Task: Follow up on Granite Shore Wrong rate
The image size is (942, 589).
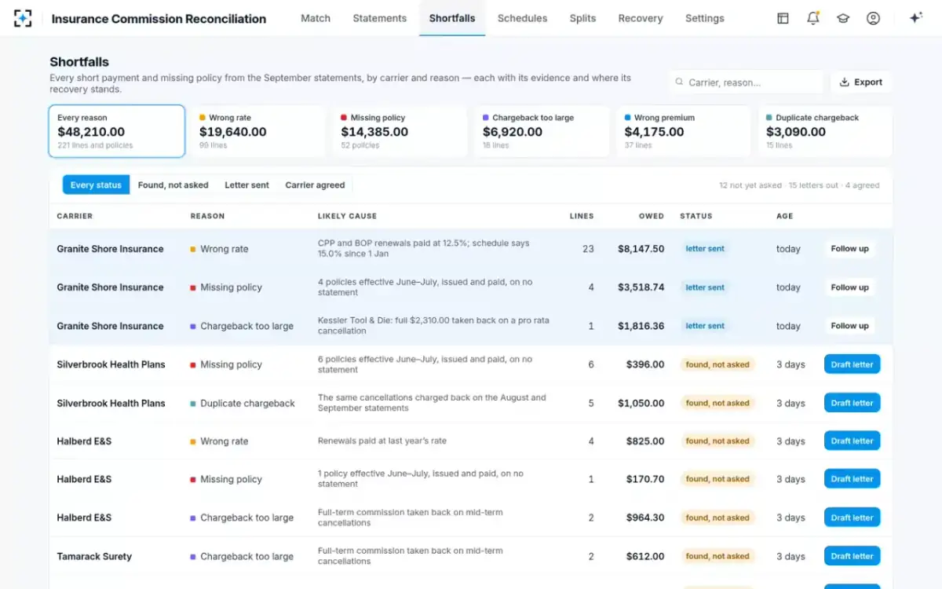Action: coord(849,249)
